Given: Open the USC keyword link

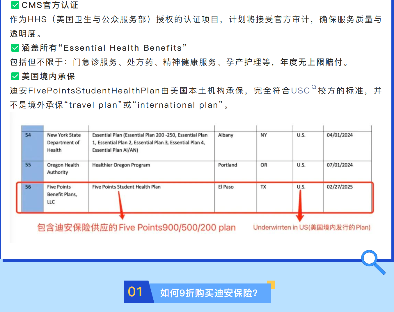Looking at the screenshot, I should pos(300,91).
